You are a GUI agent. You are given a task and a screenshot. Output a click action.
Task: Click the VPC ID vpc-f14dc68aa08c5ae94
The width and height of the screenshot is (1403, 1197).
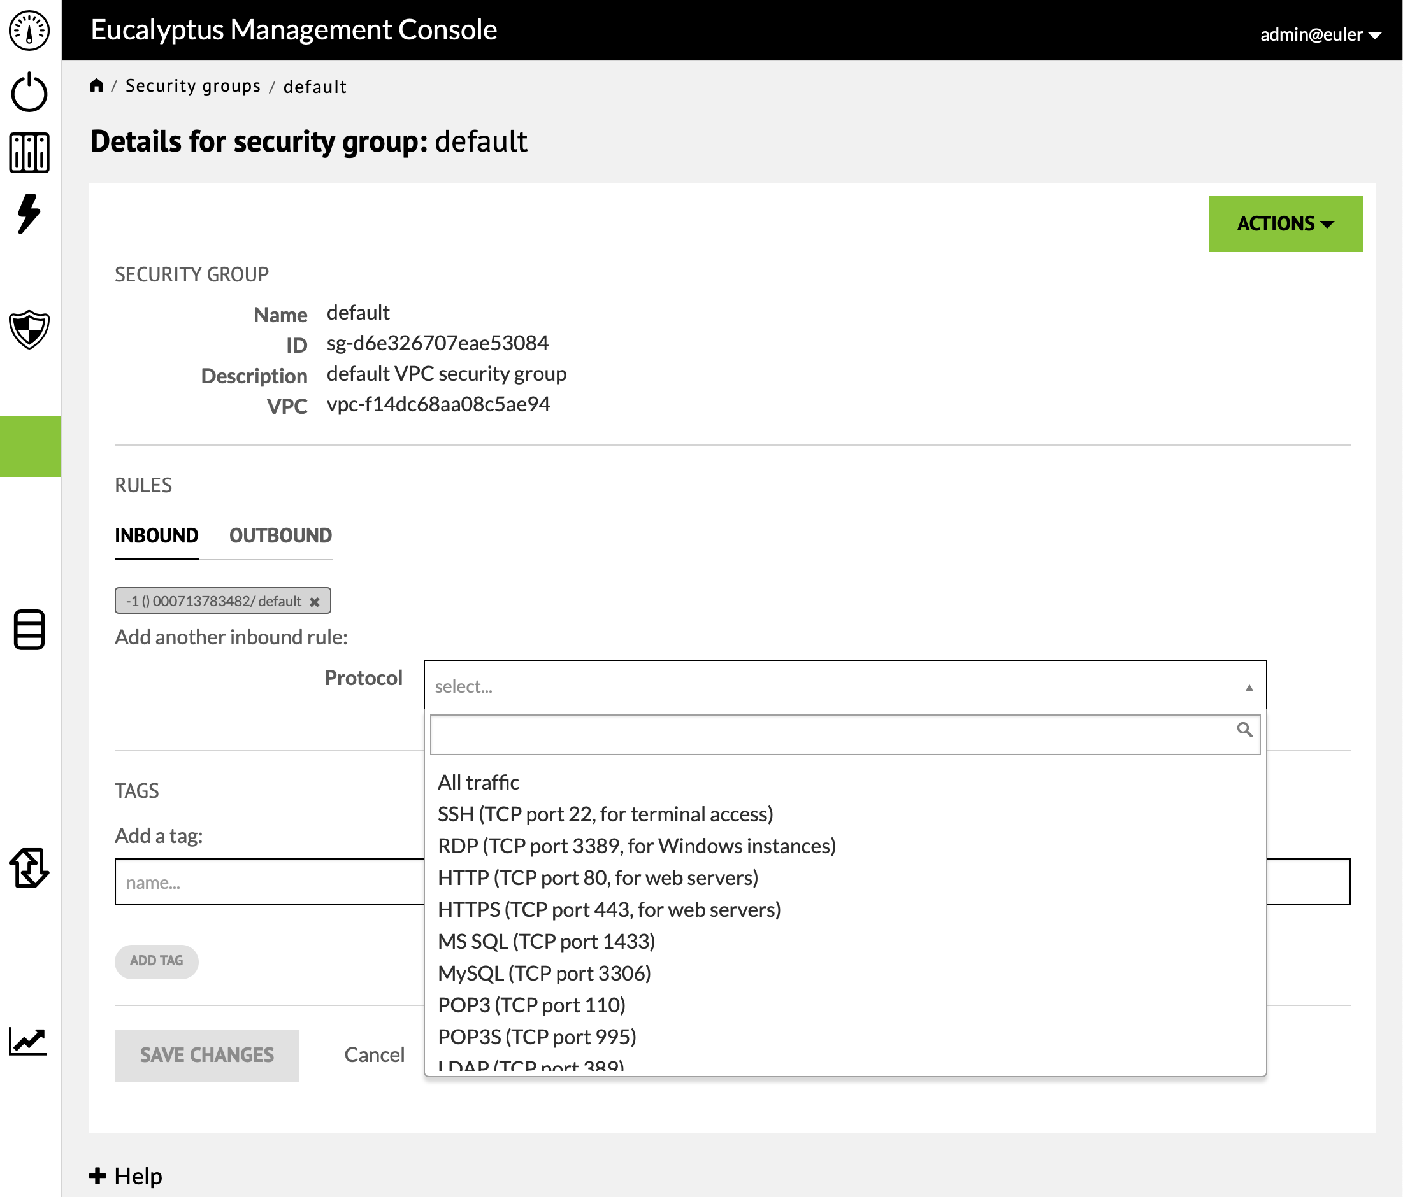(438, 405)
